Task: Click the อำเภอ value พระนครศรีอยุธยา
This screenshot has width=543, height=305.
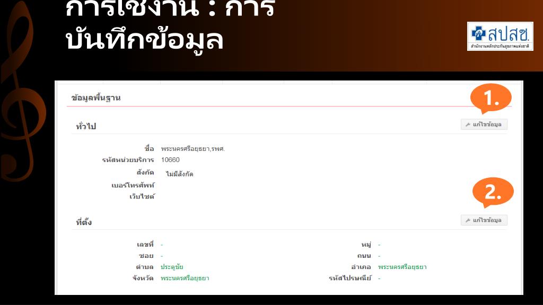Action: pos(402,267)
